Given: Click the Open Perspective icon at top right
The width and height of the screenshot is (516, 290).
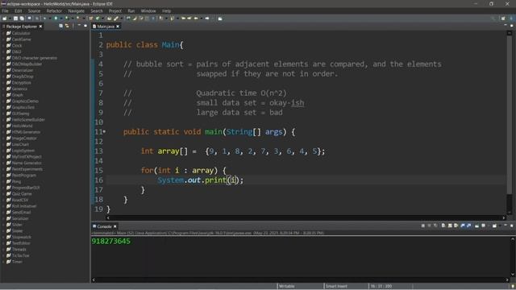Looking at the screenshot, I should pos(503,19).
